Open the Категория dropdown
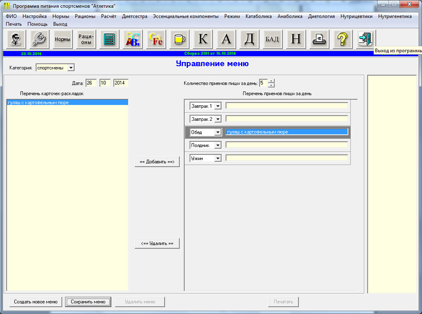This screenshot has width=422, height=314. click(x=71, y=68)
